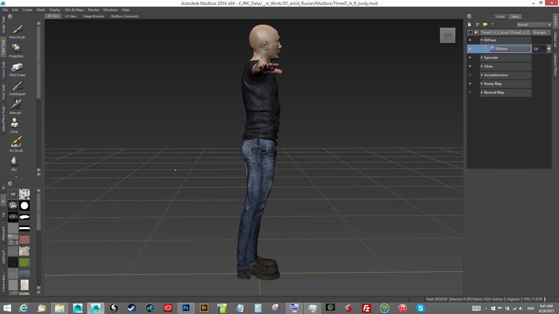
Task: Select the Paint Brush tool
Action: click(x=17, y=31)
